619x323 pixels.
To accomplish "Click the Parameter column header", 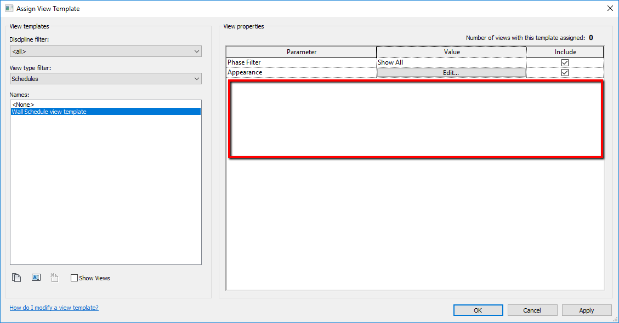I will [x=300, y=51].
